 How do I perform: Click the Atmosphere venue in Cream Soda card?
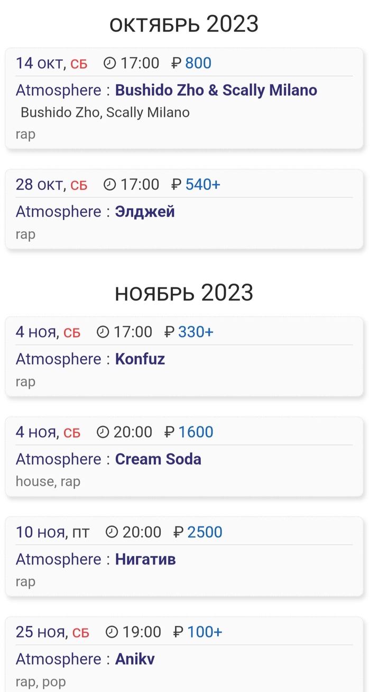point(58,459)
